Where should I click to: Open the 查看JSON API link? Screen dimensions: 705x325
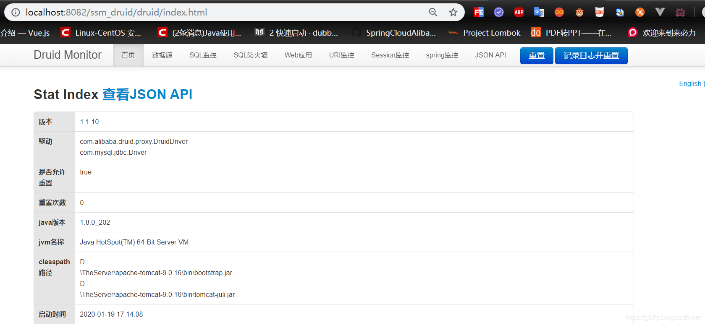147,94
